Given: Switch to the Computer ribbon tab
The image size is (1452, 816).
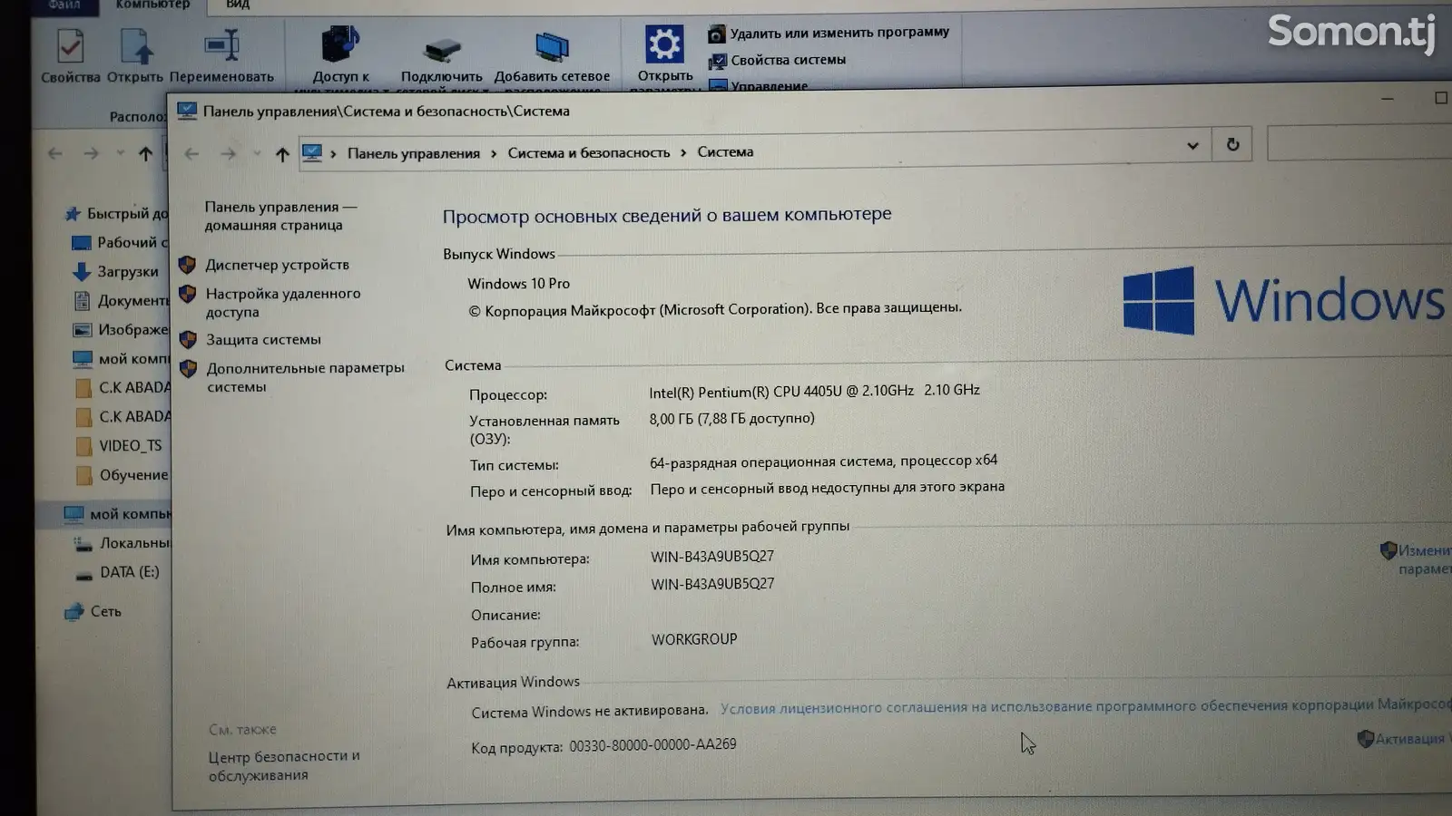Looking at the screenshot, I should [x=152, y=5].
